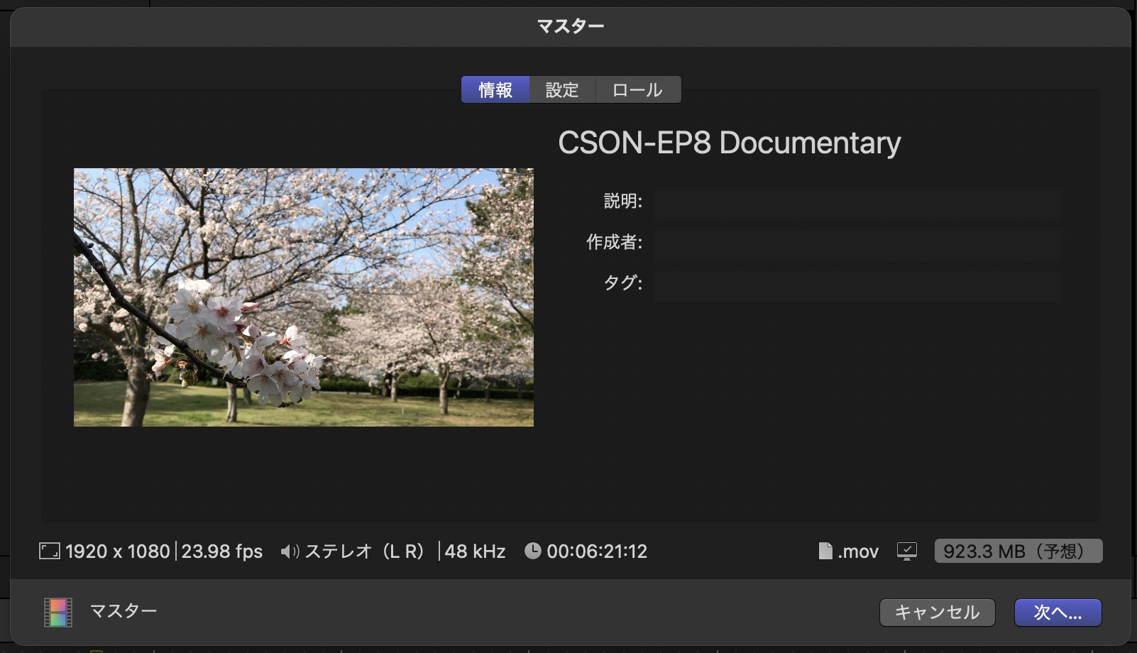Click the マスター filmstrip destination icon

click(58, 613)
